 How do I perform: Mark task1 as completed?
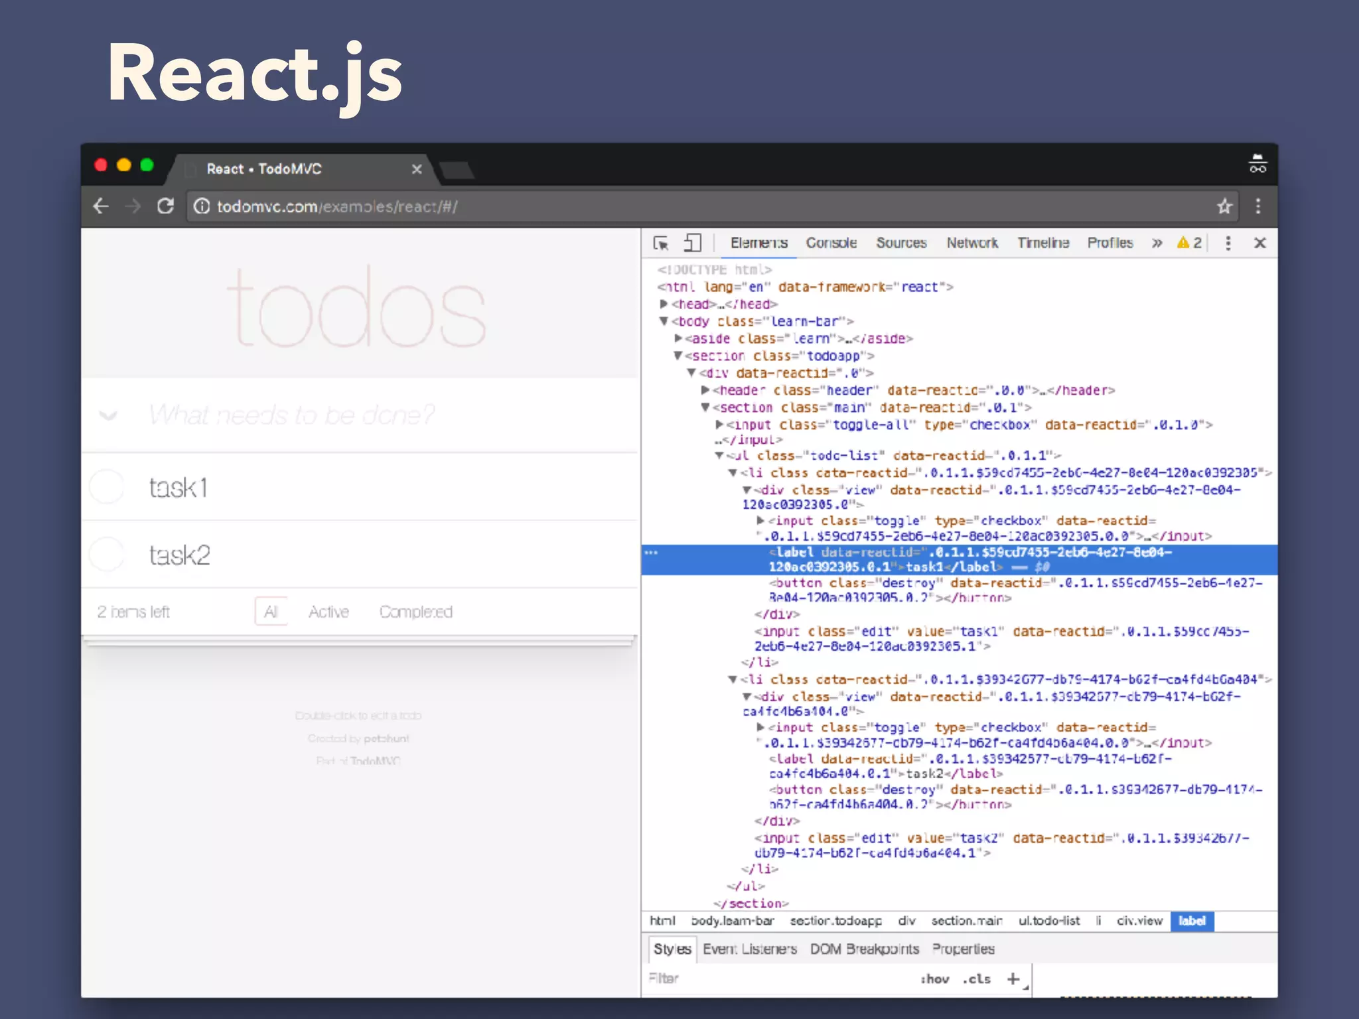click(x=107, y=487)
